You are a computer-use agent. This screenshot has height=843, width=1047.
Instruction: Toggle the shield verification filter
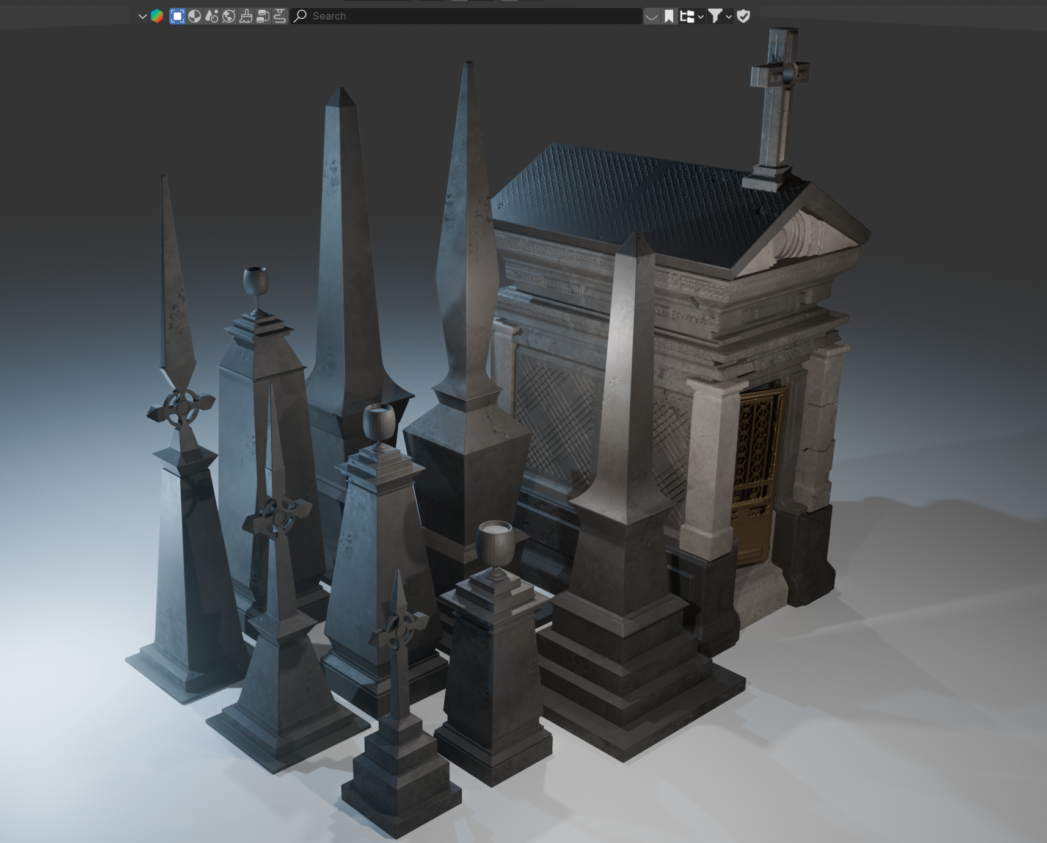coord(743,16)
